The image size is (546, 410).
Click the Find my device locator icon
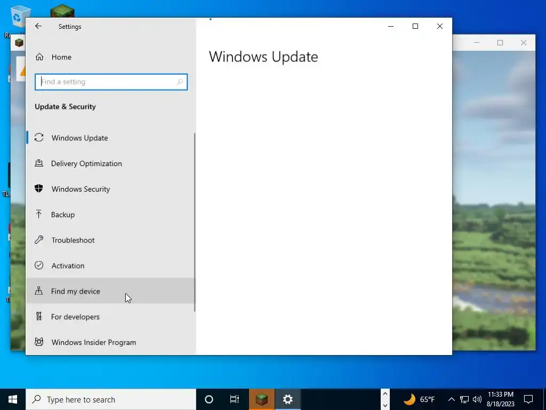[38, 290]
